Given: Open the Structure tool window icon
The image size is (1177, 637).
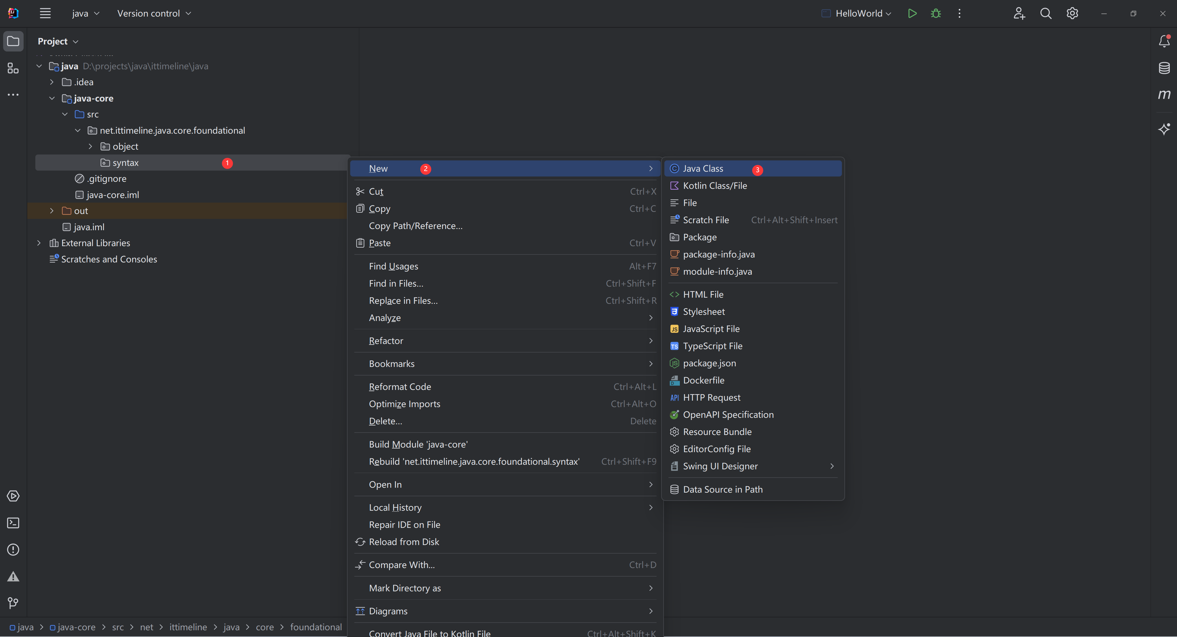Looking at the screenshot, I should click(x=13, y=68).
